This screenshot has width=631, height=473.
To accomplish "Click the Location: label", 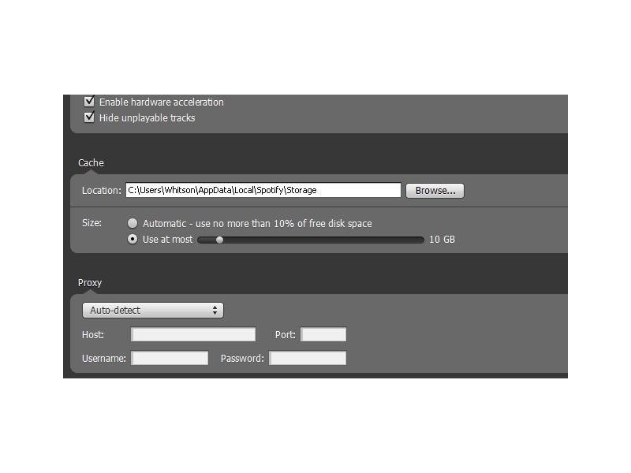I will pos(102,190).
